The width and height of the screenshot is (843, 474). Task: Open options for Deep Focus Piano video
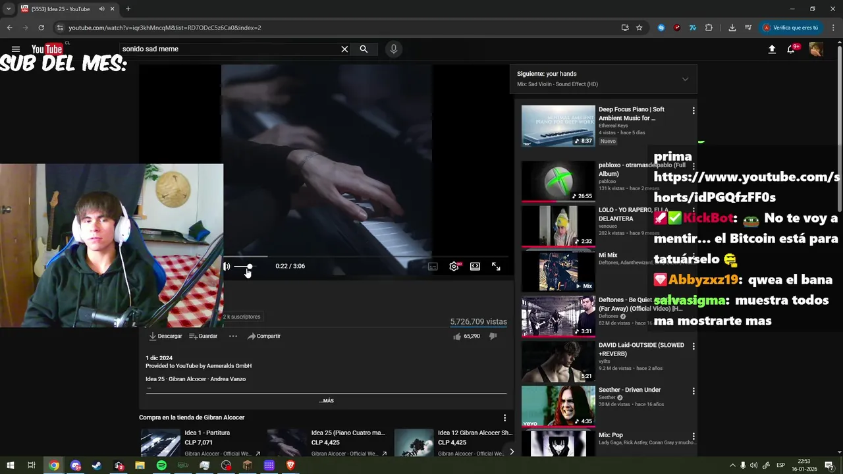click(693, 111)
